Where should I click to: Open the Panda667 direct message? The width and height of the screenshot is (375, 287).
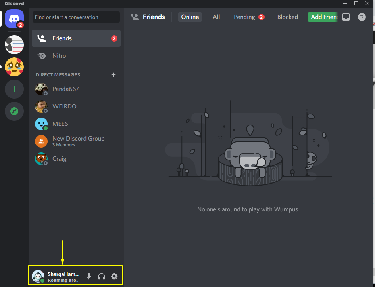(x=76, y=89)
